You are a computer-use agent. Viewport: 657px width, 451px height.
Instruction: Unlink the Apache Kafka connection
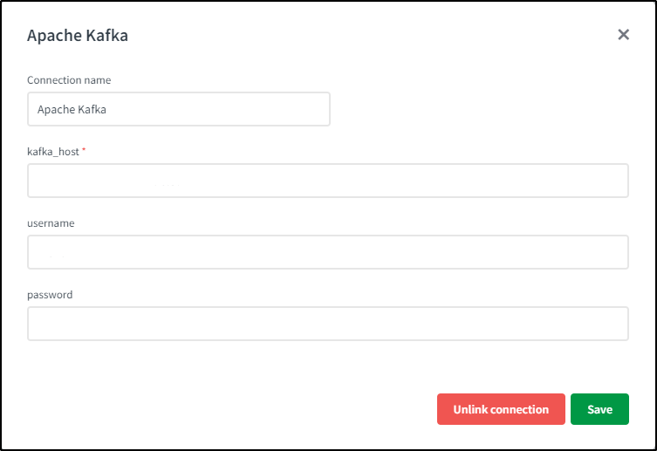click(501, 409)
